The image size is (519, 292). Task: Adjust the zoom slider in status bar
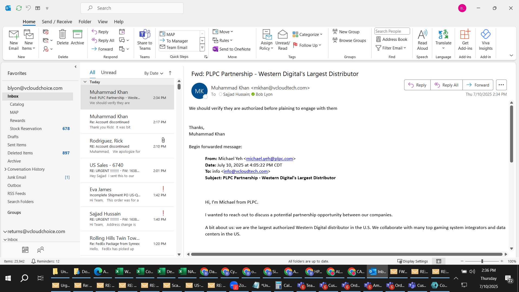point(482,261)
